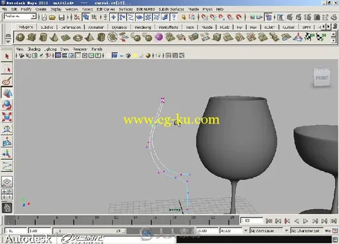Activate the Rotate tool sphere icon
The height and width of the screenshot is (244, 339).
point(7,105)
